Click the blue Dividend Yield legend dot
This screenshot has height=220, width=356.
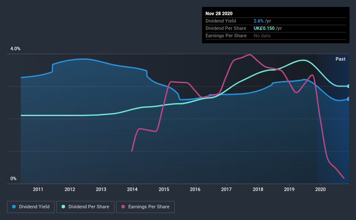(14, 207)
